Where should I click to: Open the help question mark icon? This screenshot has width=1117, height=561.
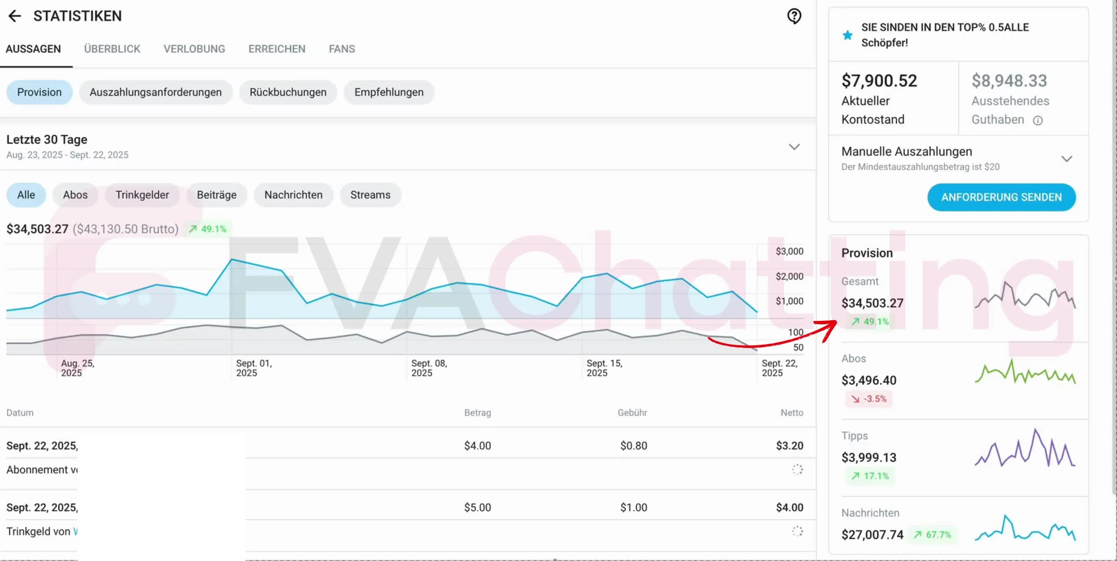(794, 16)
